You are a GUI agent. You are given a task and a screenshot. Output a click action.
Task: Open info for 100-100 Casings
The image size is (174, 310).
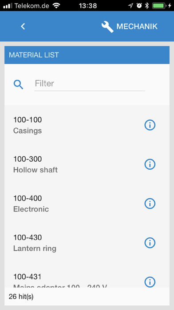(150, 125)
